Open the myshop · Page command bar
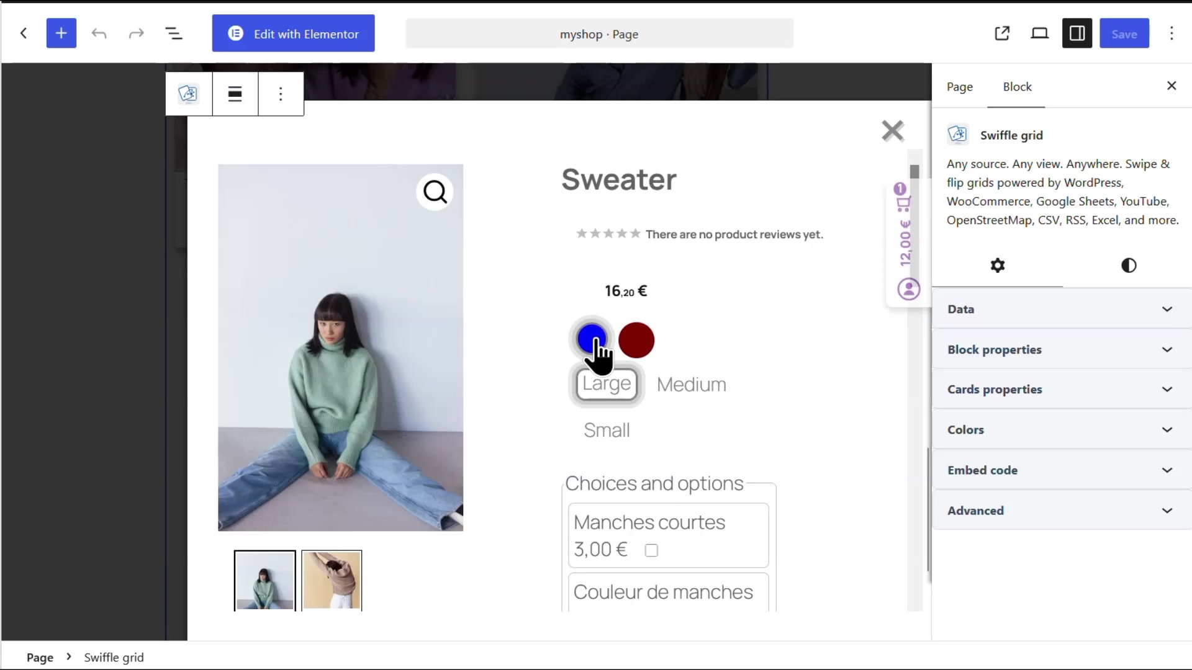This screenshot has width=1192, height=670. tap(599, 33)
